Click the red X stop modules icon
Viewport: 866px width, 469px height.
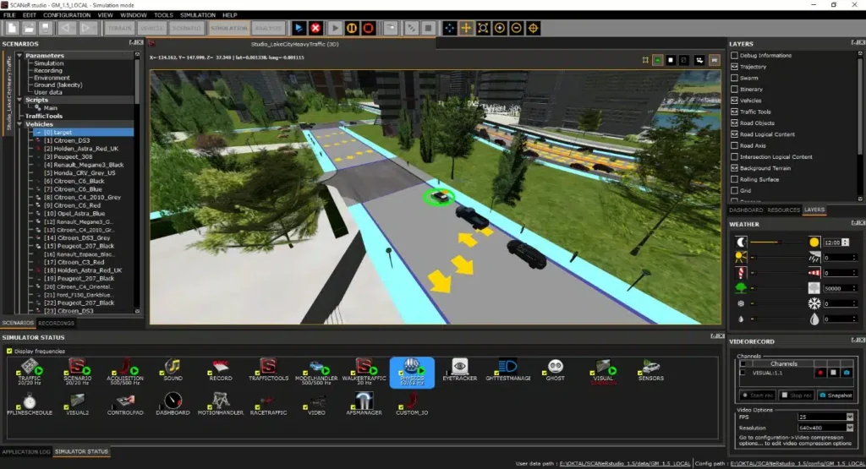pos(315,28)
